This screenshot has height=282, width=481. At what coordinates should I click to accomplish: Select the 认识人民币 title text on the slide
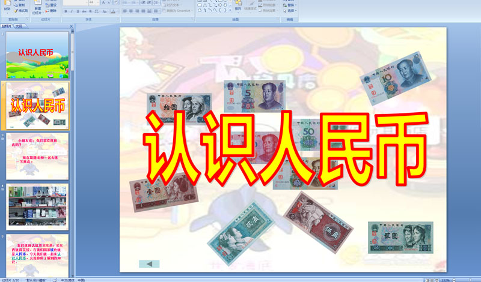pyautogui.click(x=285, y=148)
